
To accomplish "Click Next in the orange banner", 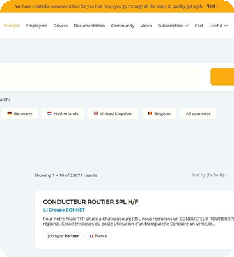I will coord(210,6).
